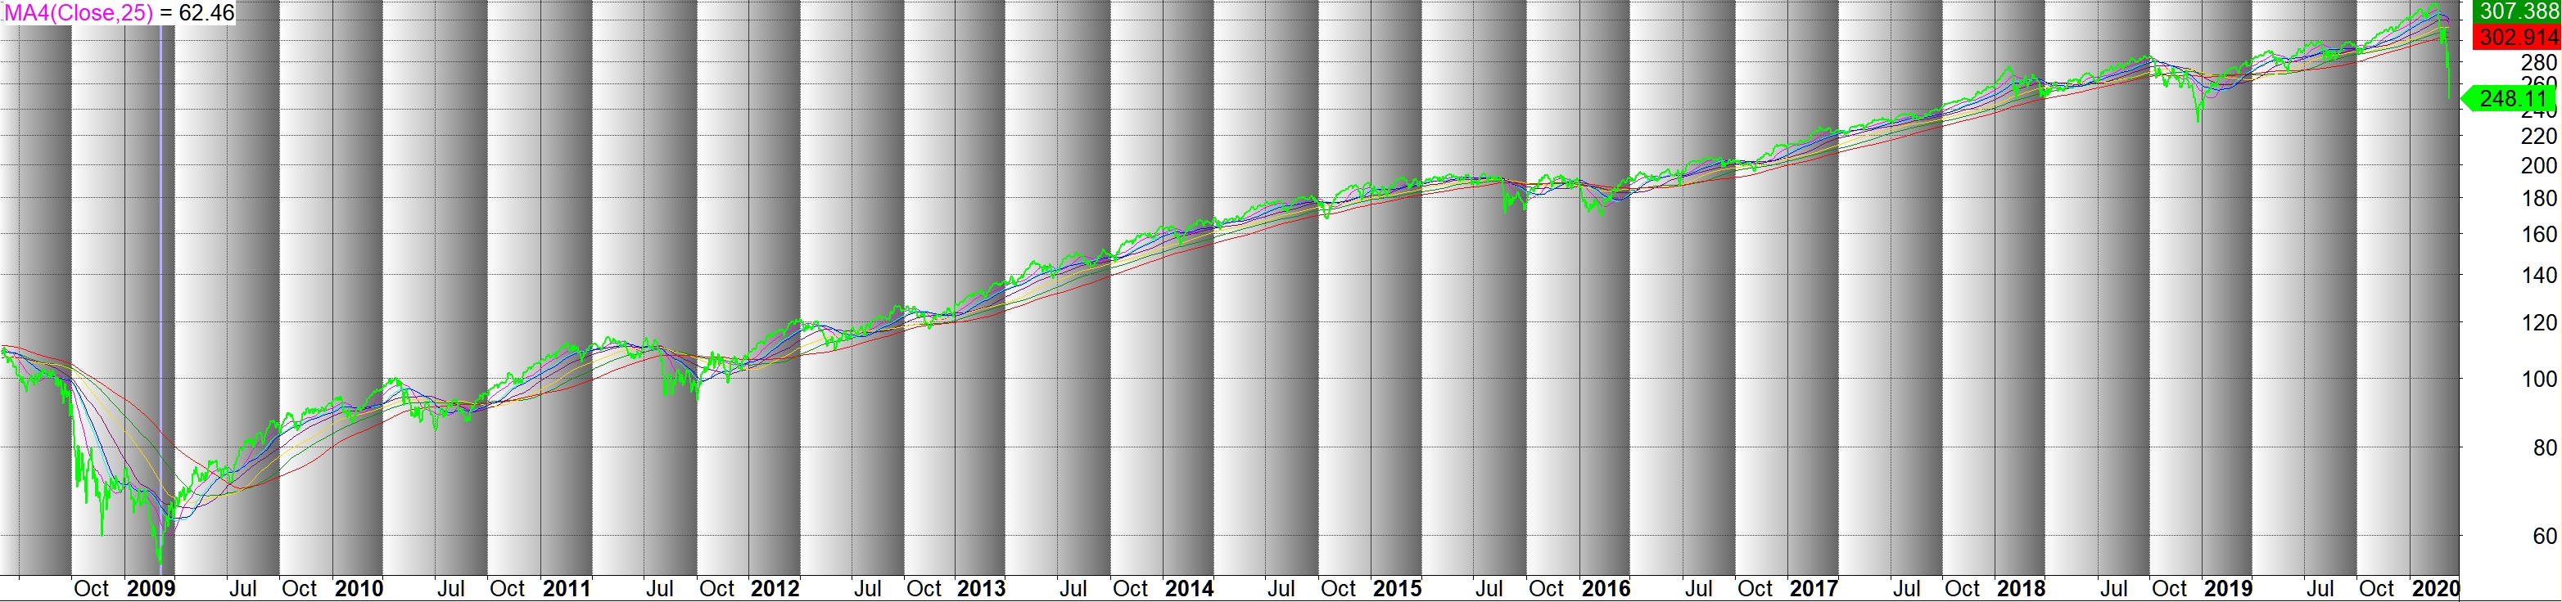This screenshot has width=2562, height=602.
Task: Select the red 302.914 price tag
Action: [x=2516, y=38]
